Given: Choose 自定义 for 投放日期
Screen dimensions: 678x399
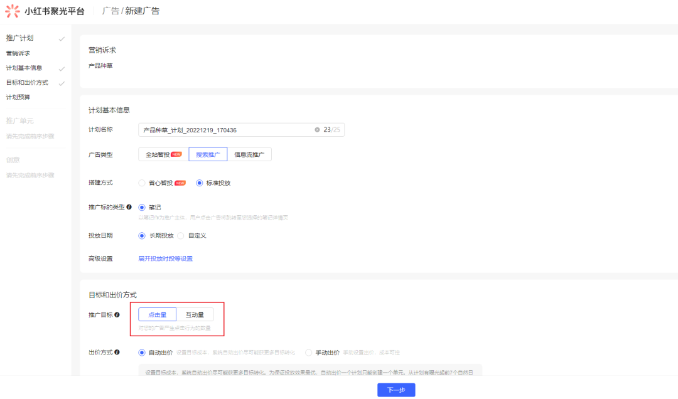Looking at the screenshot, I should coord(181,235).
